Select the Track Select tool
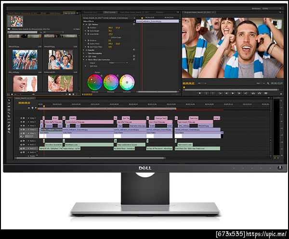This screenshot has width=289, height=239. coord(9,104)
